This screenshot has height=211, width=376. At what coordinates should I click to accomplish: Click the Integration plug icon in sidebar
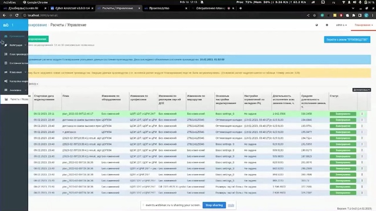tap(6, 45)
